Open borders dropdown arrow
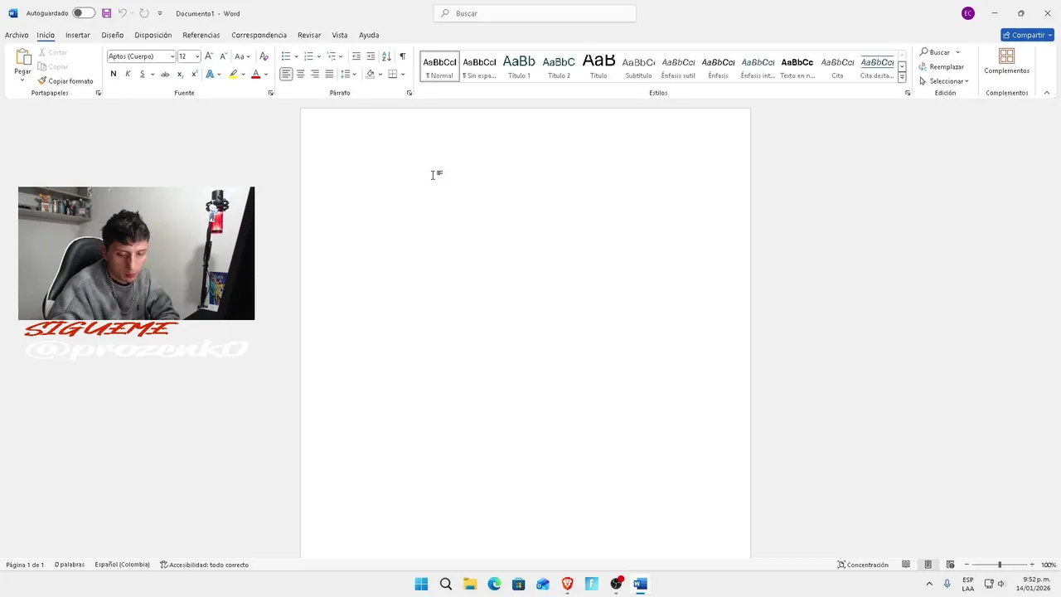This screenshot has width=1061, height=597. point(403,74)
